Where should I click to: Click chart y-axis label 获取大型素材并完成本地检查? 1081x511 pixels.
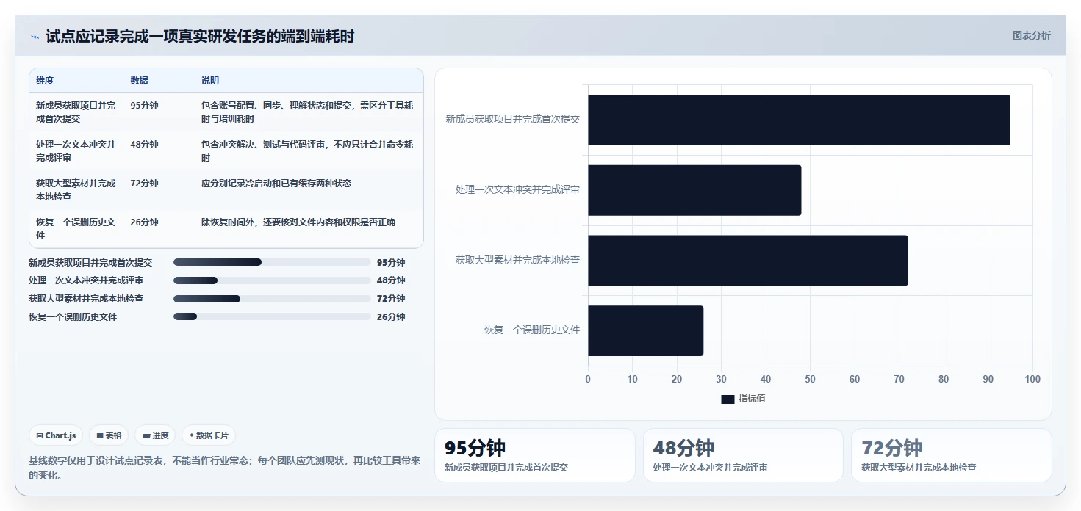pyautogui.click(x=517, y=261)
